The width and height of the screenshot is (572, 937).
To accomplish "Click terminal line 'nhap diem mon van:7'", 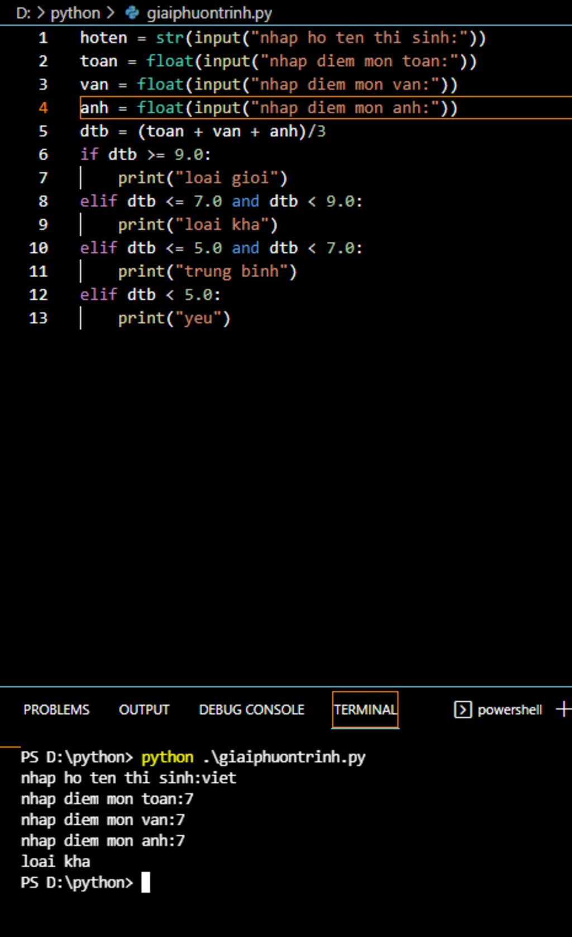I will tap(103, 819).
